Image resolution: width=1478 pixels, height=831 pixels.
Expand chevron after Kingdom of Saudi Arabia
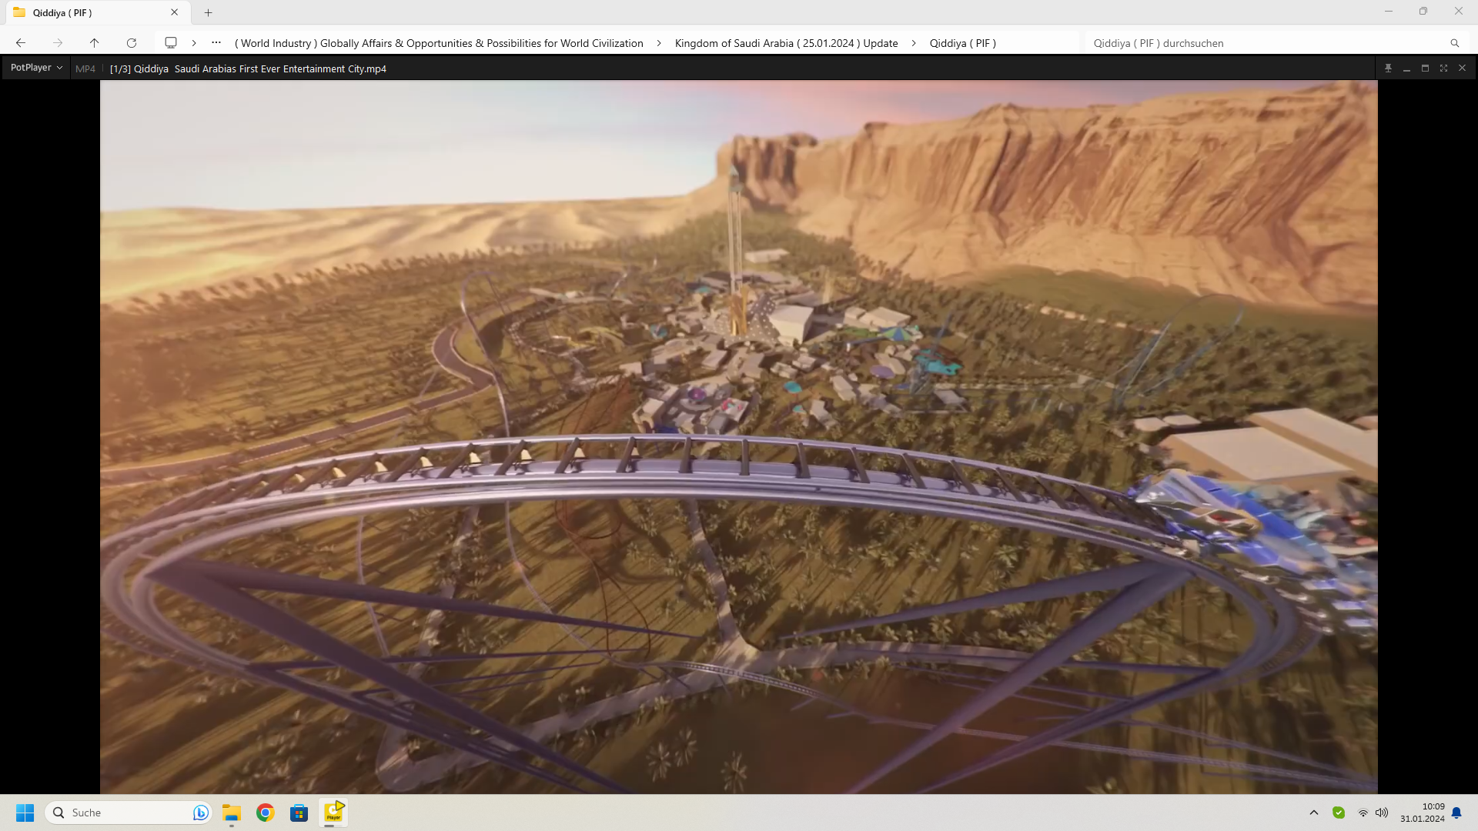click(x=914, y=43)
